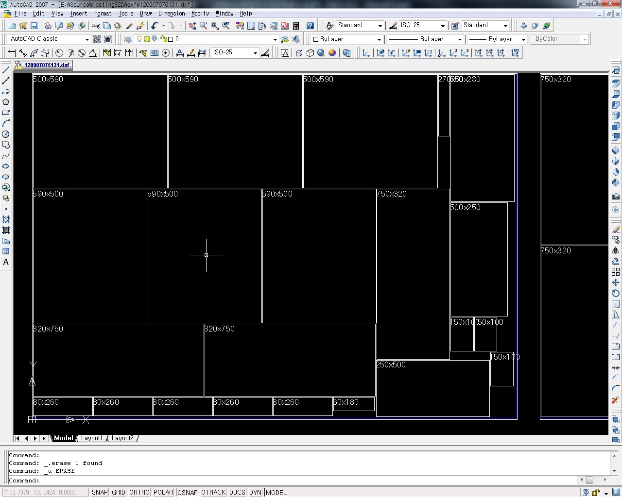Select the Circle draw tool
Screen dimensions: 622x497
pyautogui.click(x=6, y=134)
